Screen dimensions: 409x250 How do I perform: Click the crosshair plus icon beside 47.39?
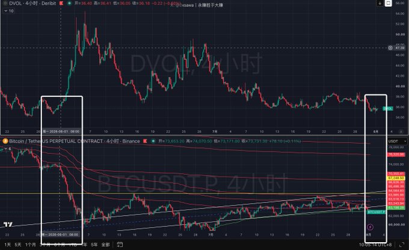click(390, 47)
